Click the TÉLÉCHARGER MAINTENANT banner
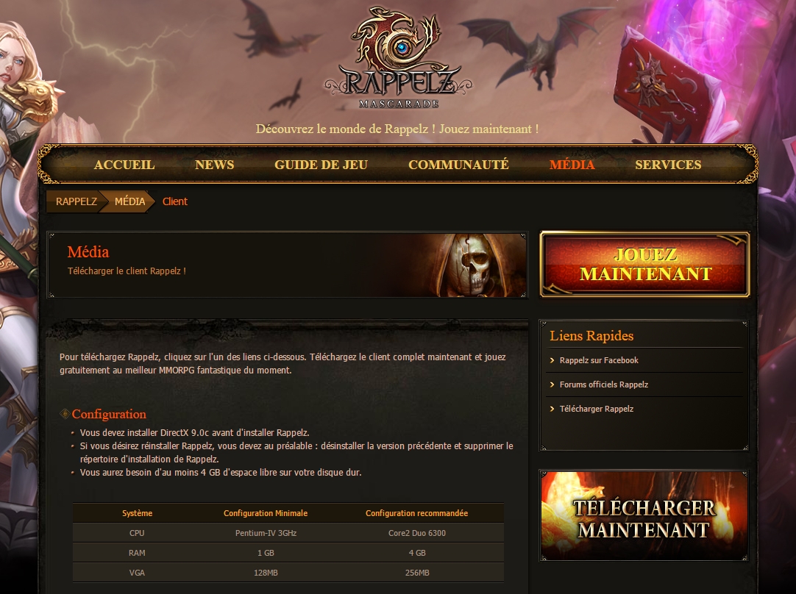This screenshot has width=796, height=594. [644, 516]
